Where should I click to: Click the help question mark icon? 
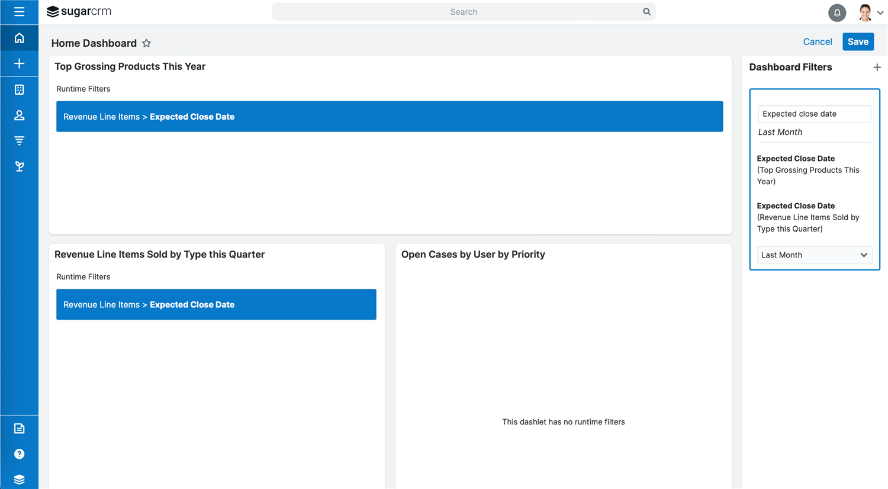(x=19, y=454)
